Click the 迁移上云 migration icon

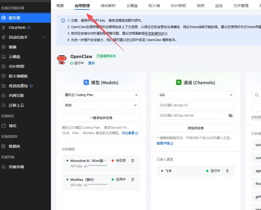(4, 105)
